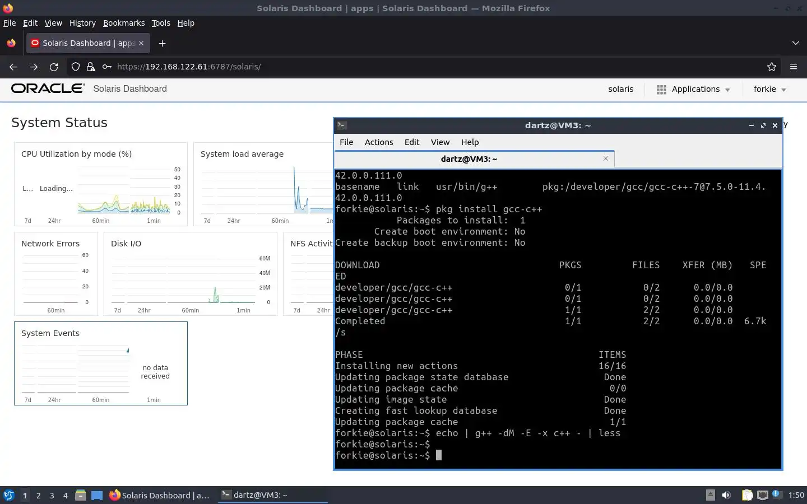Open the Network Errors chart
The width and height of the screenshot is (807, 504).
pyautogui.click(x=56, y=274)
